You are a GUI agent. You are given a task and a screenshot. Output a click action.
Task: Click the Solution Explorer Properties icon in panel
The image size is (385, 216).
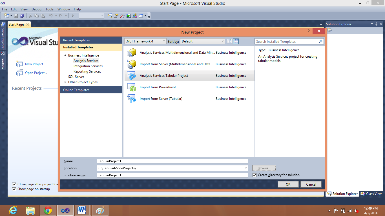point(330,31)
